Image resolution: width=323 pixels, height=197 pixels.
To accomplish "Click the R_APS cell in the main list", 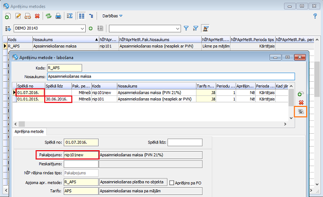I will (x=20, y=46).
